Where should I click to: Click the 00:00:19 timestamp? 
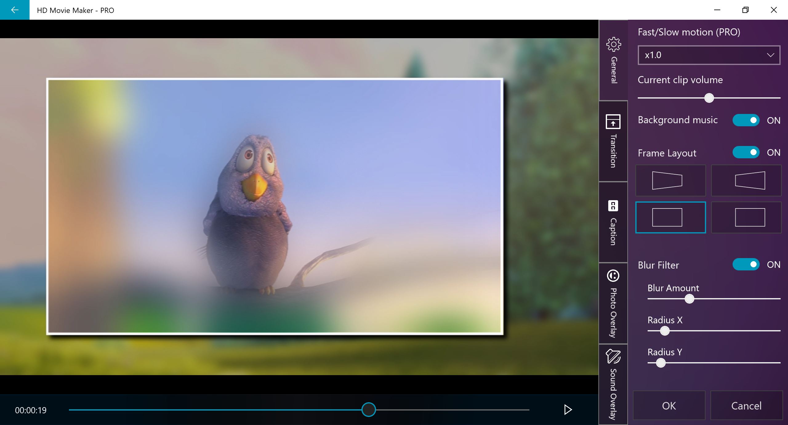coord(31,410)
